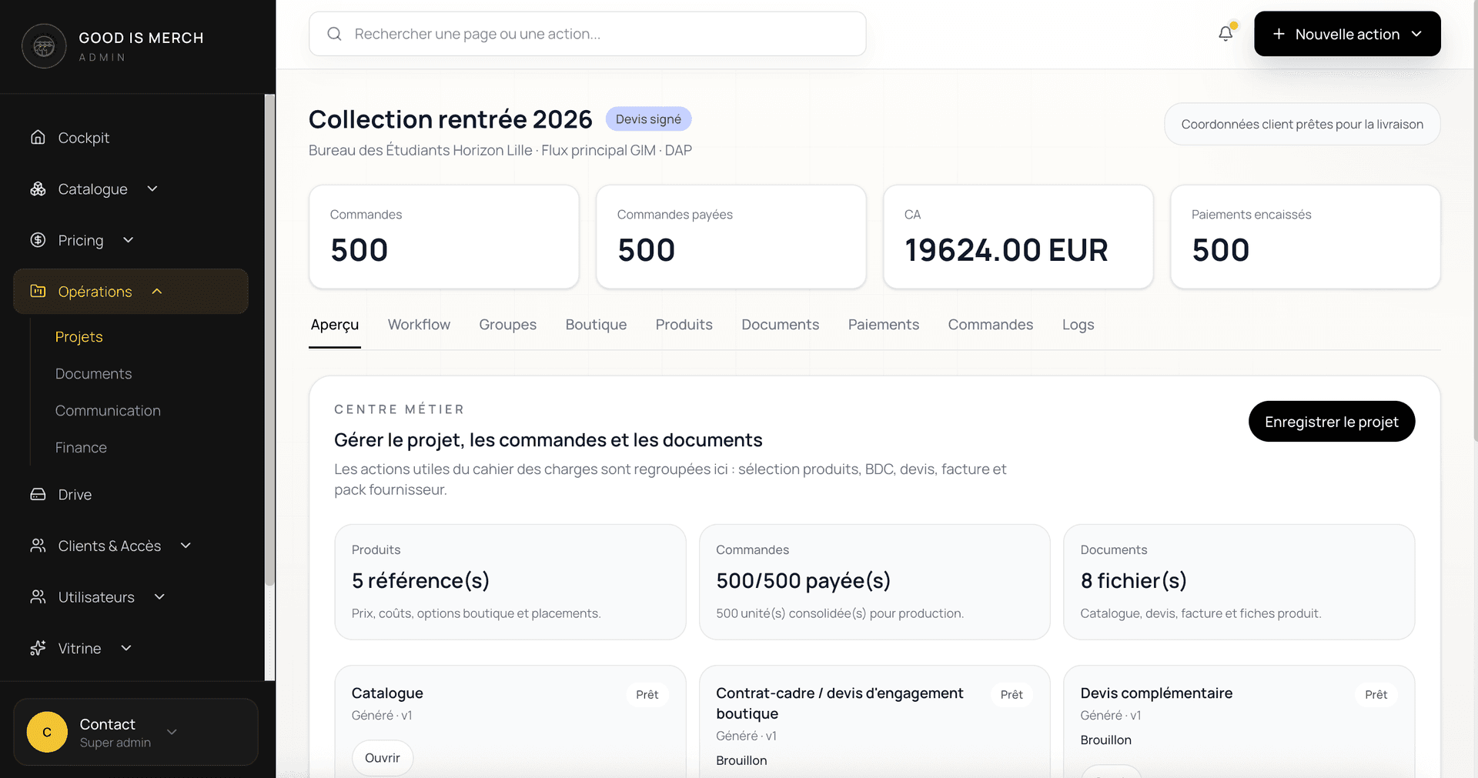Expand the Vitrine chevron
This screenshot has height=778, width=1478.
click(x=126, y=648)
